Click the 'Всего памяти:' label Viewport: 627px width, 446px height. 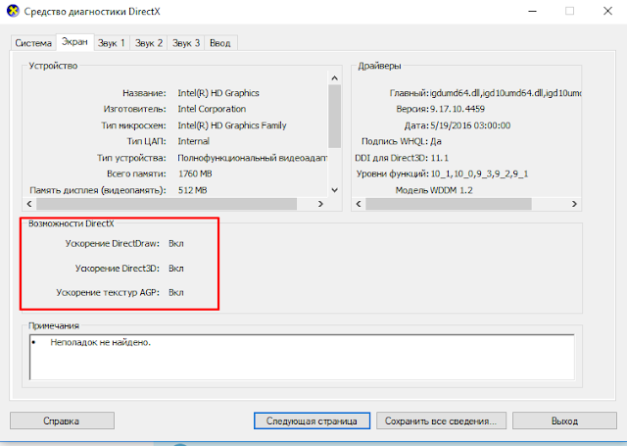pos(136,174)
